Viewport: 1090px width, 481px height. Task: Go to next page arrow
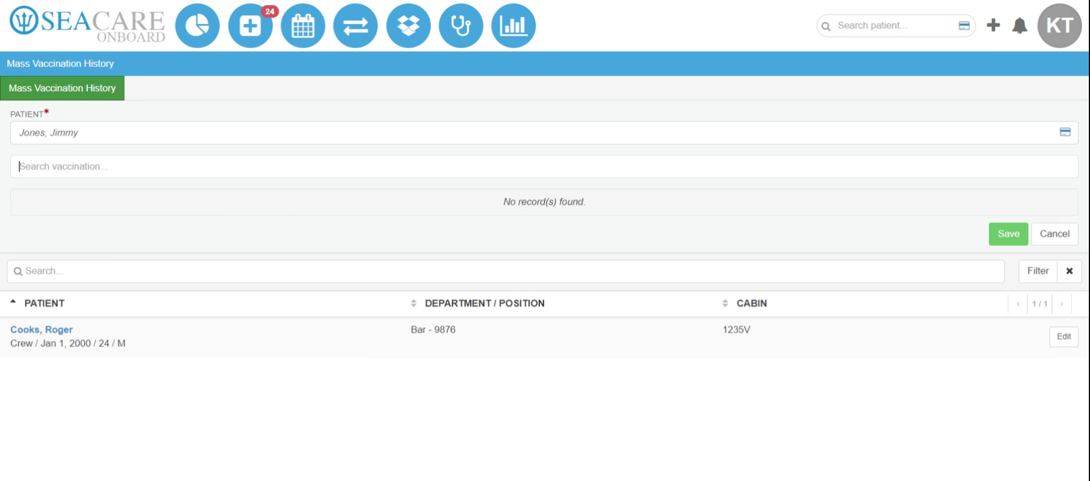1062,304
